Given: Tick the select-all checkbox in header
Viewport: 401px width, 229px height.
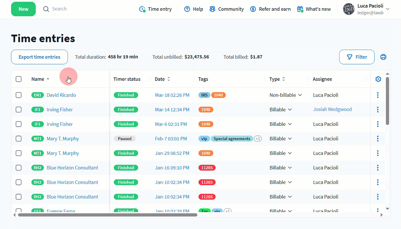Looking at the screenshot, I should [19, 79].
